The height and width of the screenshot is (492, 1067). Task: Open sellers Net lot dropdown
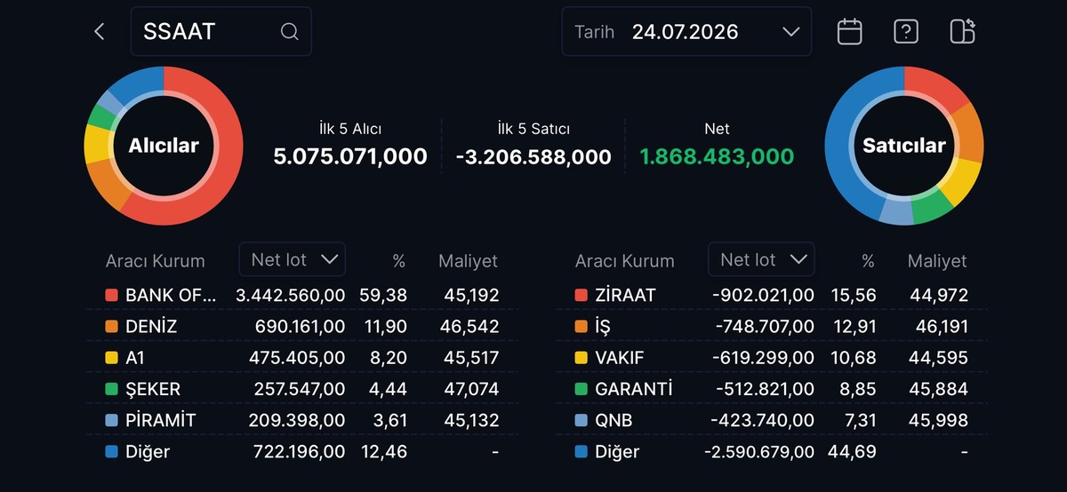coord(761,259)
